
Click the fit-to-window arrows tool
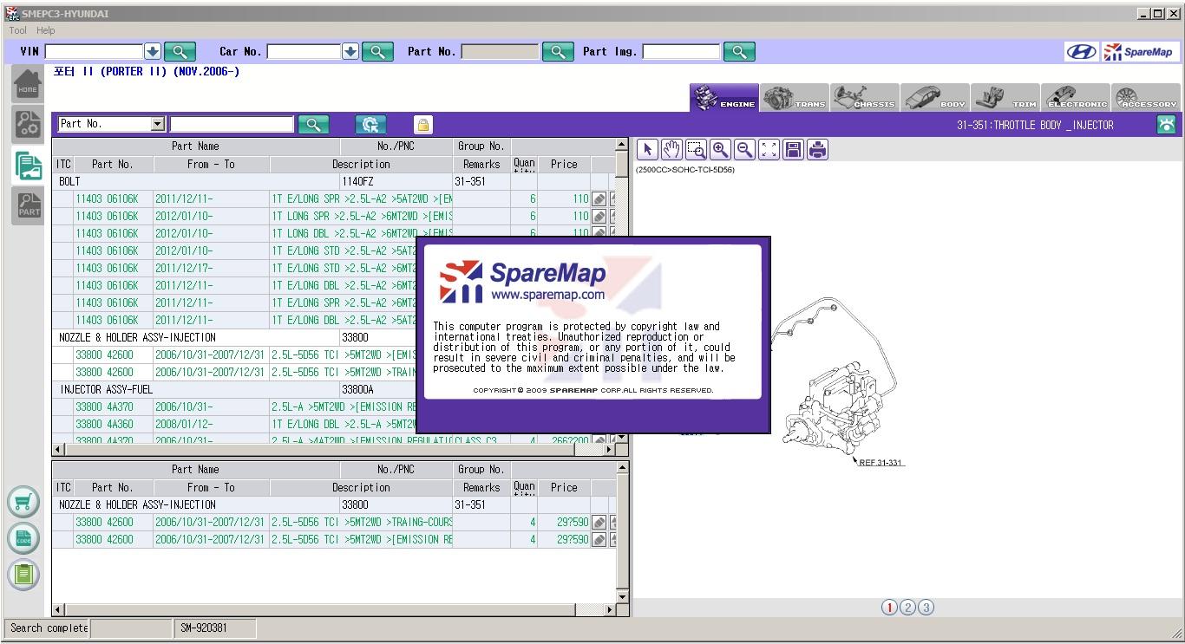pos(769,150)
